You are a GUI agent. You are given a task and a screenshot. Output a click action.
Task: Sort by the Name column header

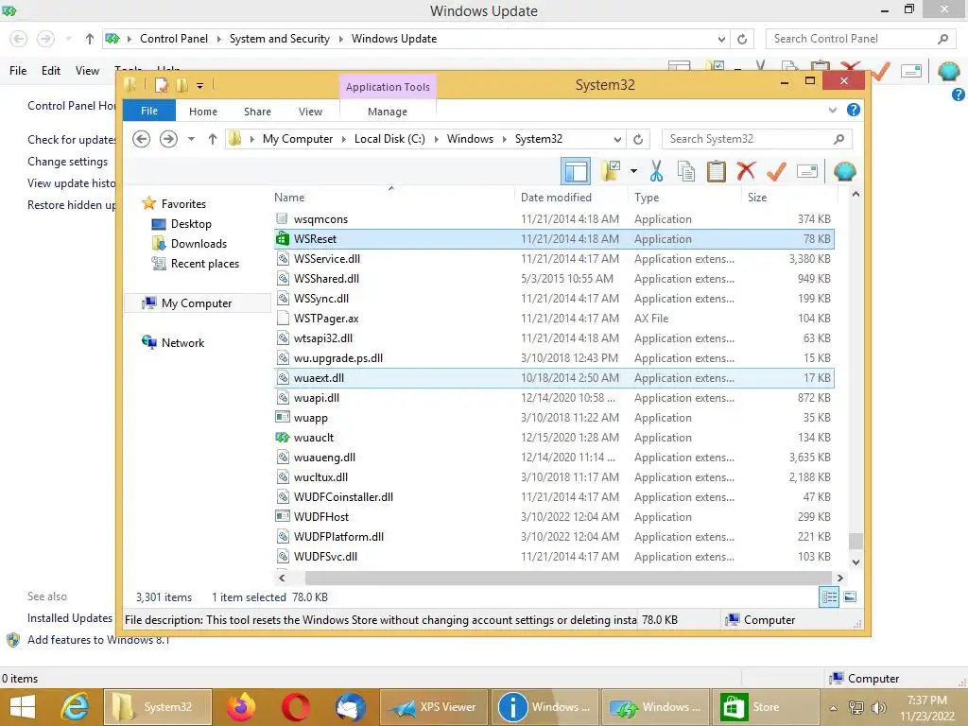392,197
